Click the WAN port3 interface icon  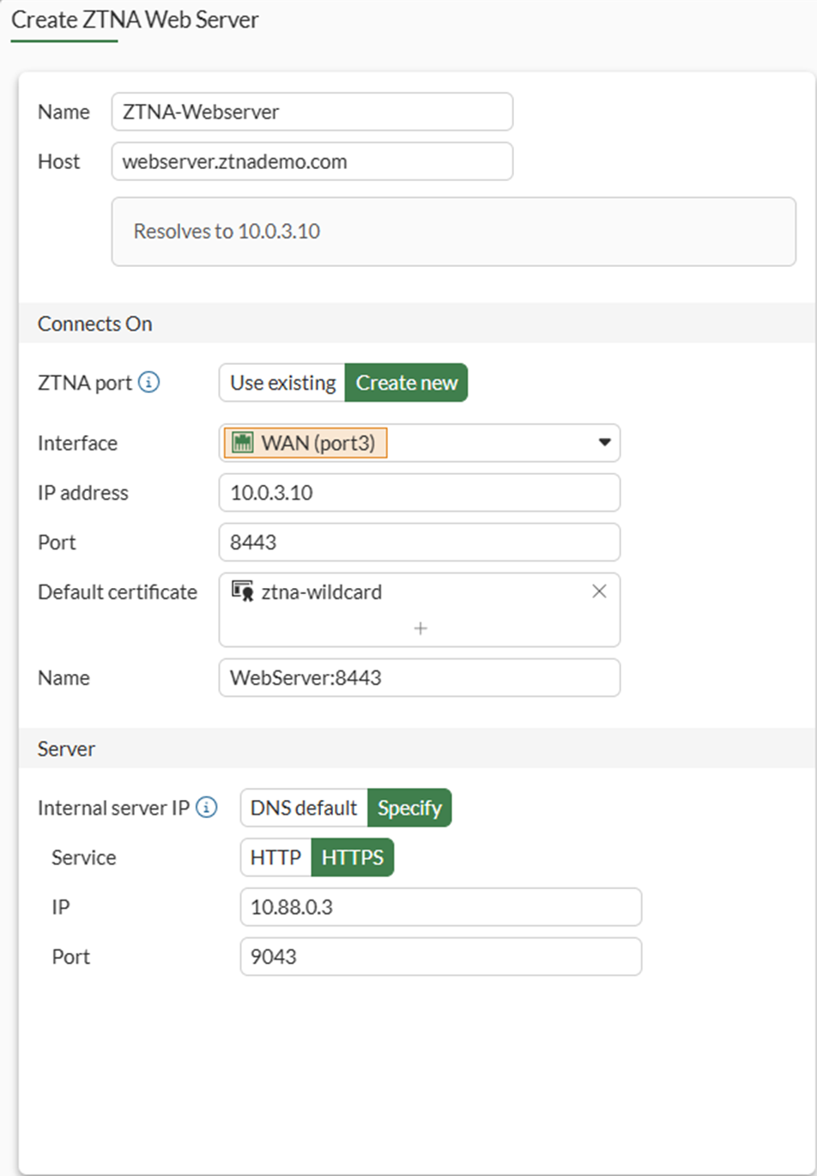click(245, 443)
